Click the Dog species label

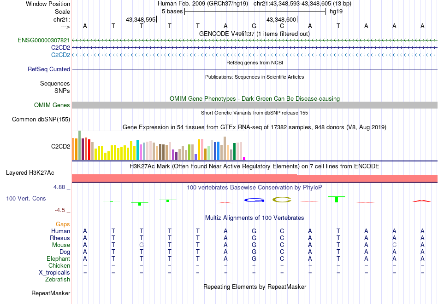pos(65,252)
